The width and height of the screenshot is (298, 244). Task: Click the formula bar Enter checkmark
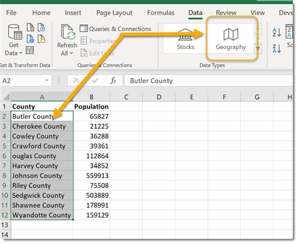[x=95, y=80]
